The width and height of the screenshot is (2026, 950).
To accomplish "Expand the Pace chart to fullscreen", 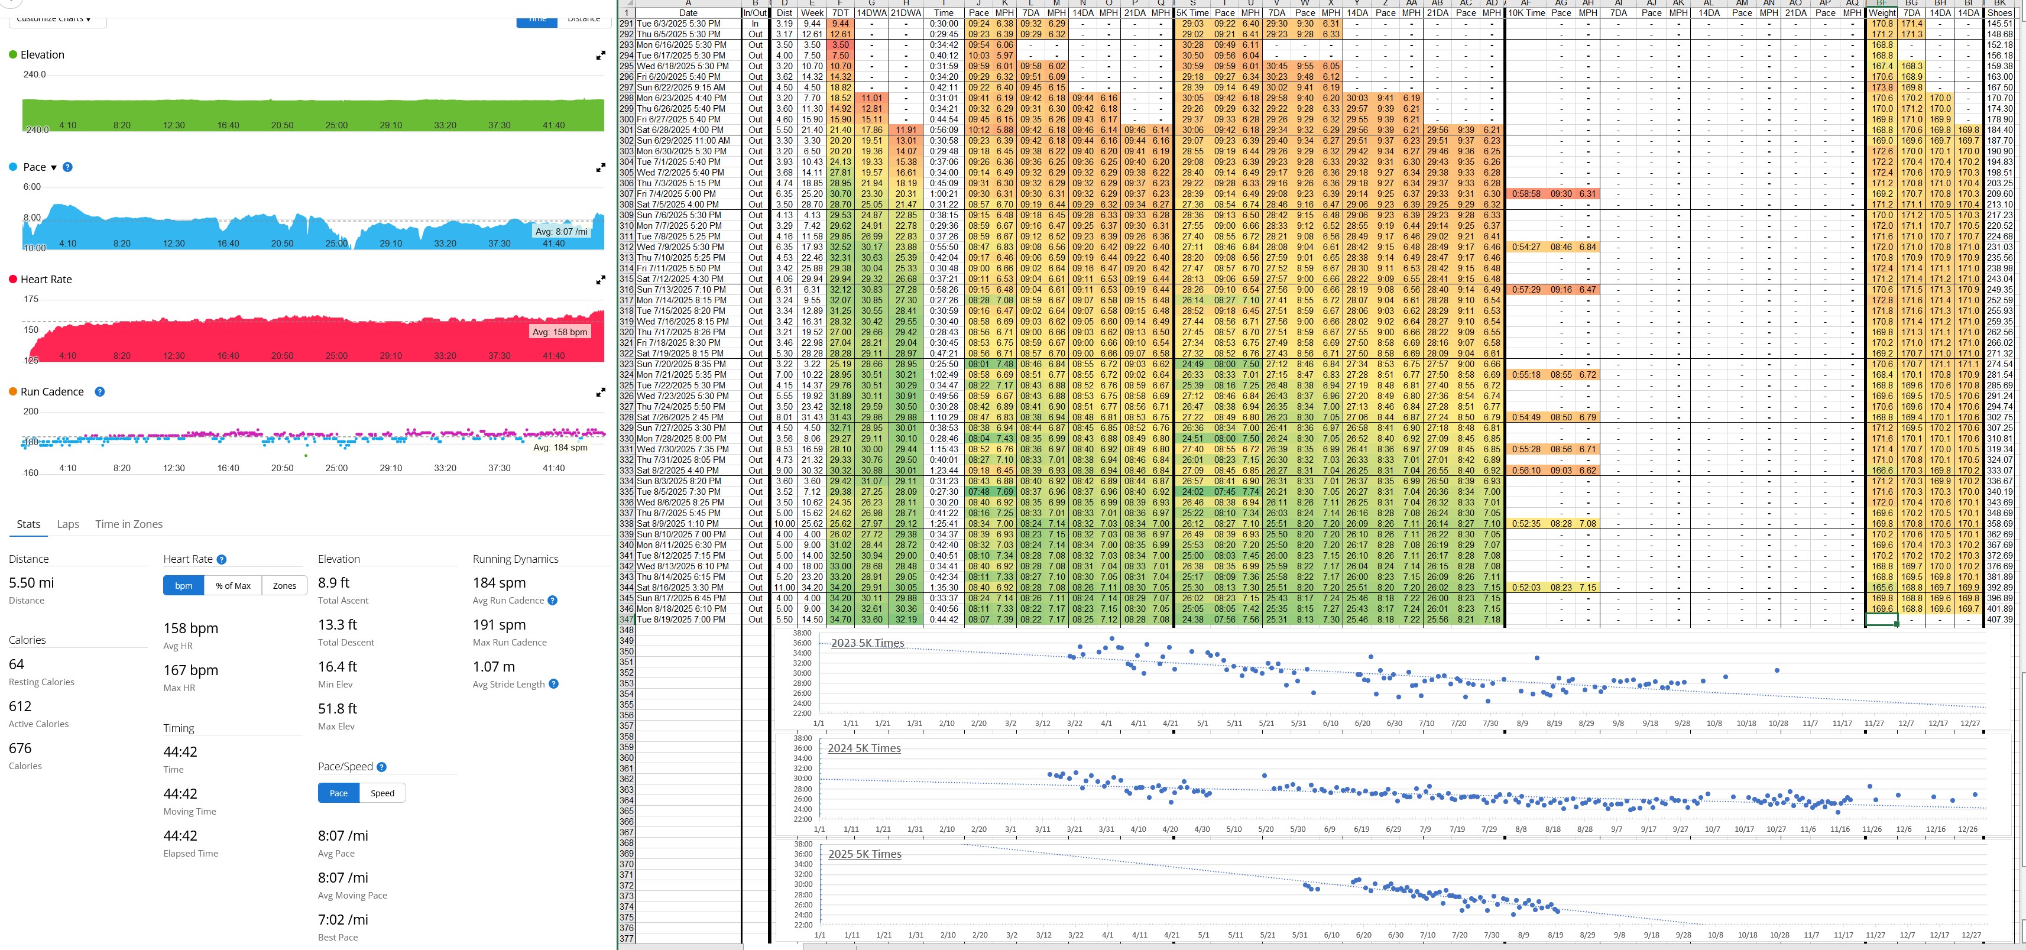I will click(600, 167).
